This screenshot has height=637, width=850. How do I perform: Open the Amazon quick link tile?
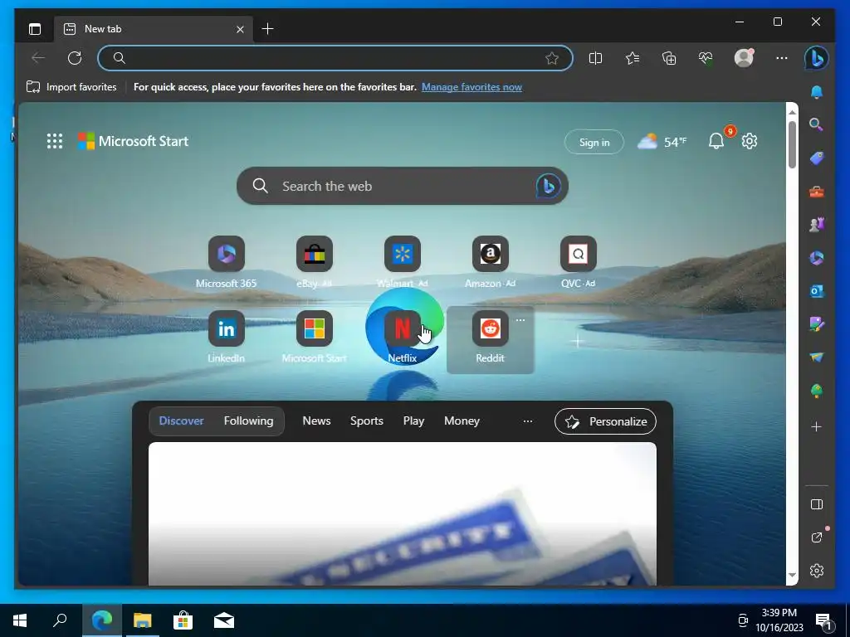pos(490,262)
